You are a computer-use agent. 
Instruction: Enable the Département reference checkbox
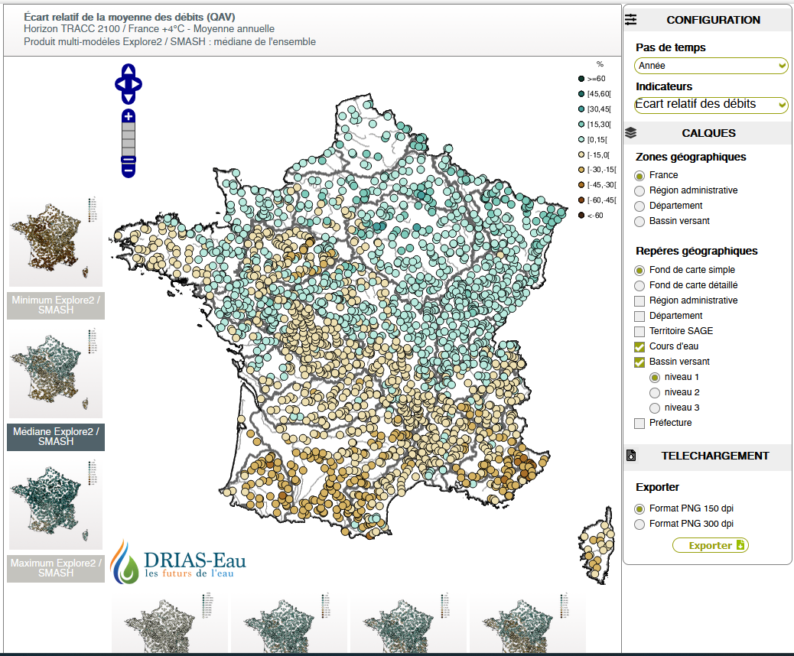[639, 316]
